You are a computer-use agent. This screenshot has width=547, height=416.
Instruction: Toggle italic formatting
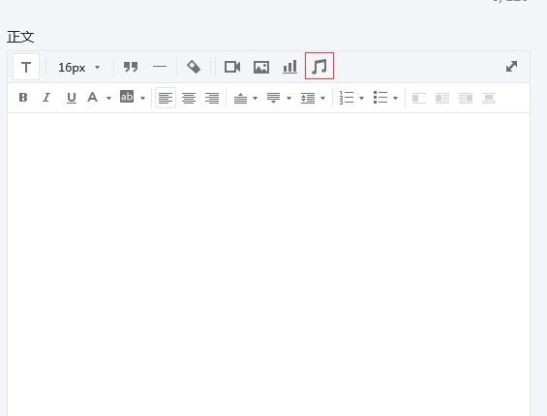point(46,98)
